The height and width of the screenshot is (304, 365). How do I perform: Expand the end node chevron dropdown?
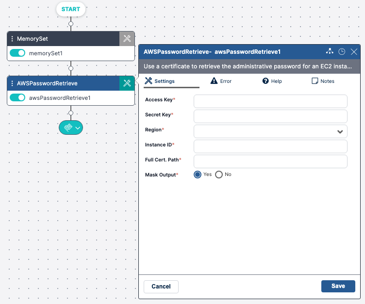(x=78, y=128)
